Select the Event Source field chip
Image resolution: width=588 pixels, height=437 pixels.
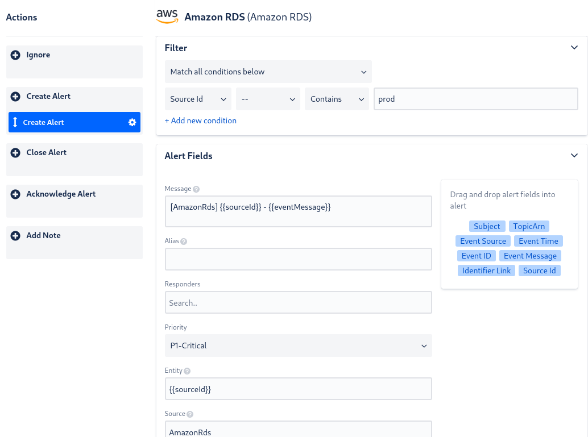[x=483, y=241]
